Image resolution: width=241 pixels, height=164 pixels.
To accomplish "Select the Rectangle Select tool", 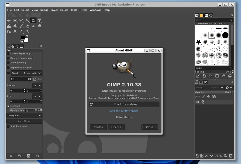I will pyautogui.click(x=15, y=20).
